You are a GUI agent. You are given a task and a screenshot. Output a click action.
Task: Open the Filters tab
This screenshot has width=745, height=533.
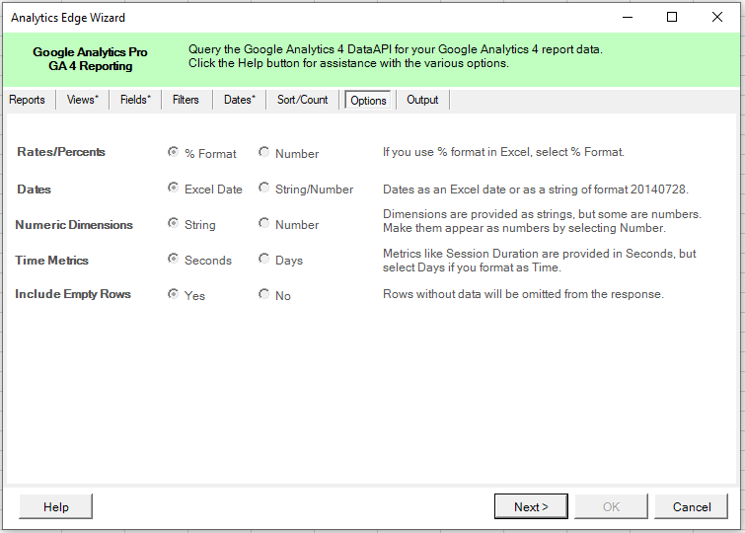coord(186,100)
